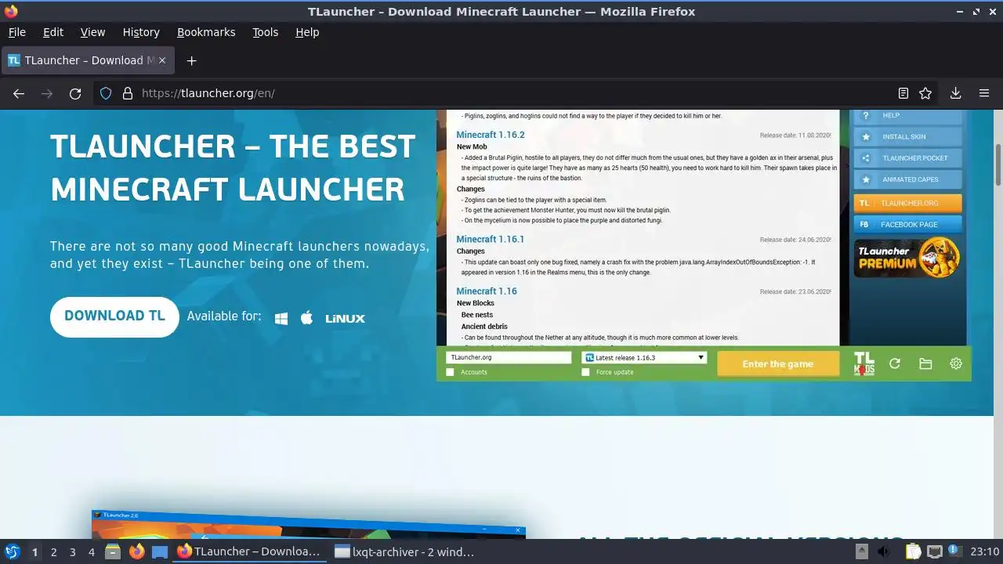Viewport: 1003px width, 564px height.
Task: Switch to workspace 3
Action: click(x=72, y=551)
